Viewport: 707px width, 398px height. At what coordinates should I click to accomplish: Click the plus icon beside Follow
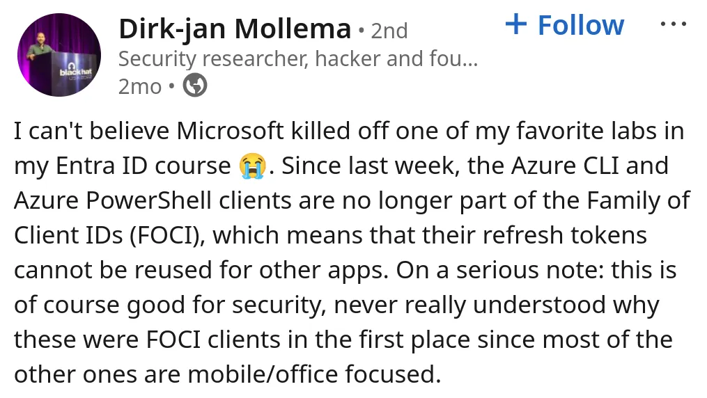[x=515, y=25]
